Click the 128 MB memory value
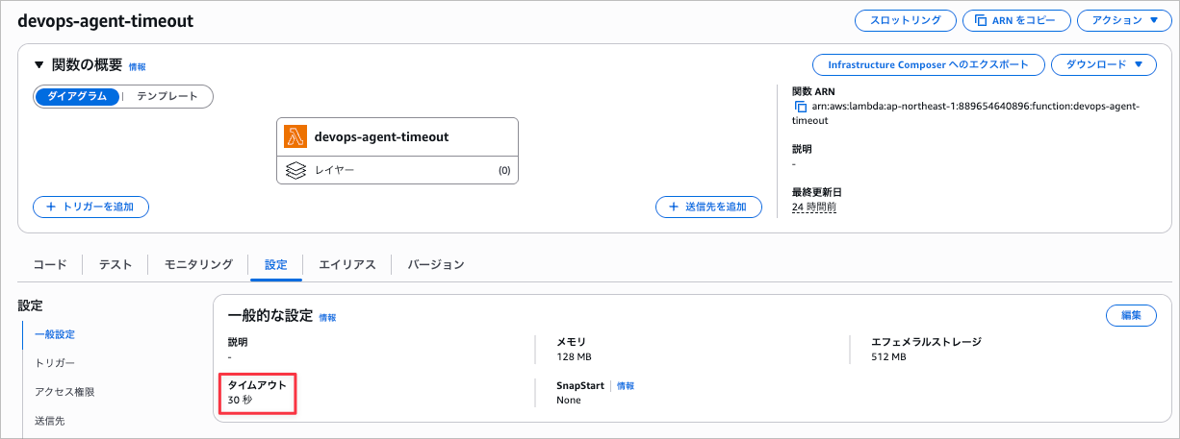This screenshot has height=439, width=1180. [x=574, y=356]
